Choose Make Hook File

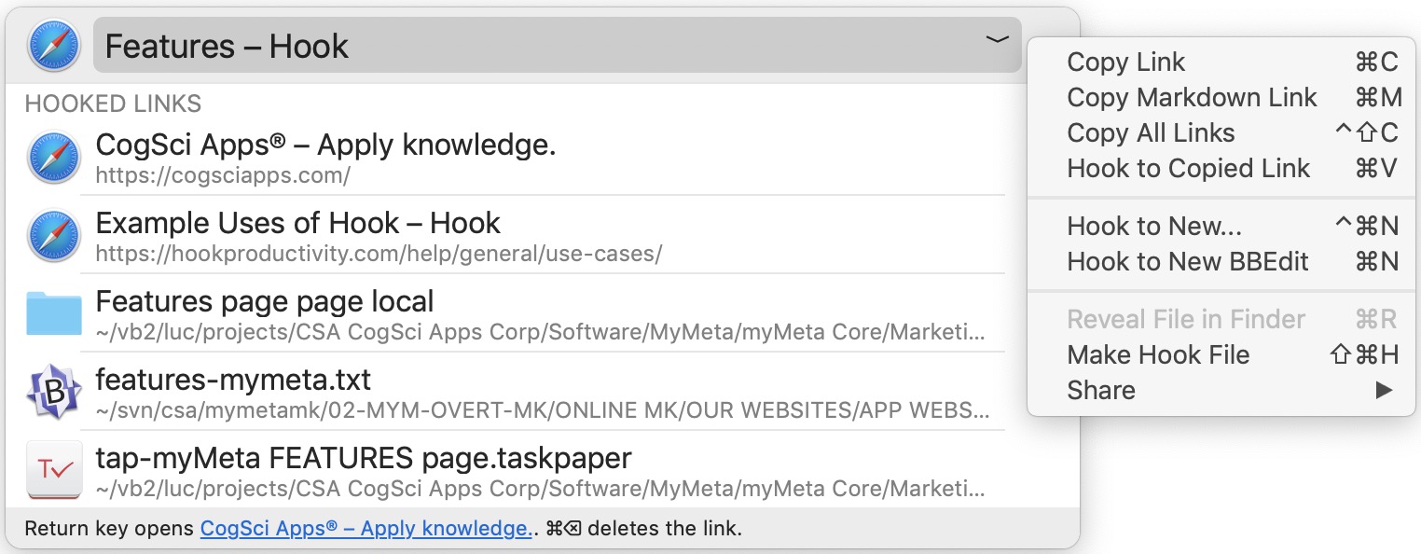[1157, 355]
